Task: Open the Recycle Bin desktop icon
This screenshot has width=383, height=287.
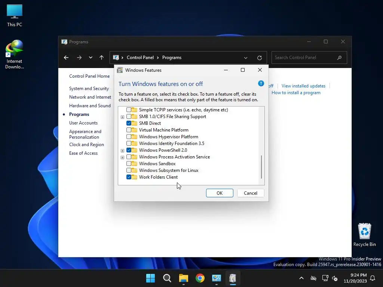Action: (364, 235)
